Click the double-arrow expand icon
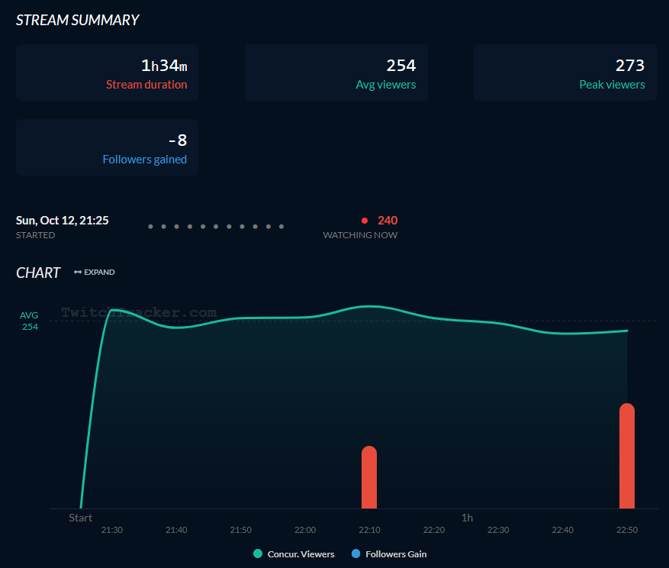Viewport: 669px width, 568px height. click(x=78, y=272)
